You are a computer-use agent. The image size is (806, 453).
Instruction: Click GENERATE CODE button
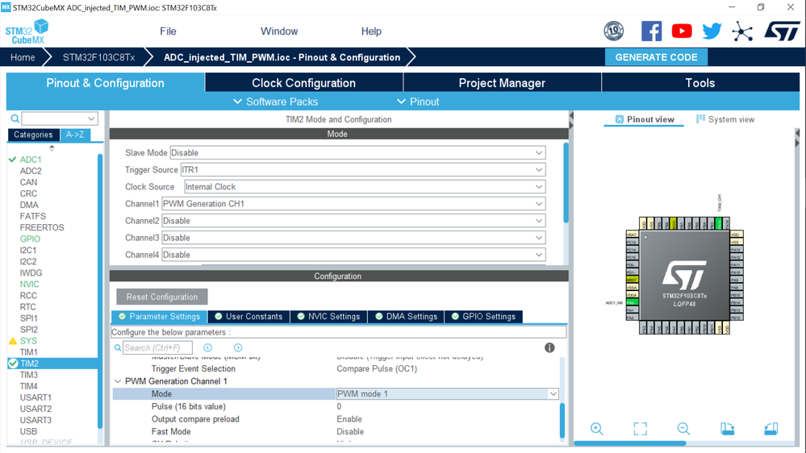click(x=657, y=57)
